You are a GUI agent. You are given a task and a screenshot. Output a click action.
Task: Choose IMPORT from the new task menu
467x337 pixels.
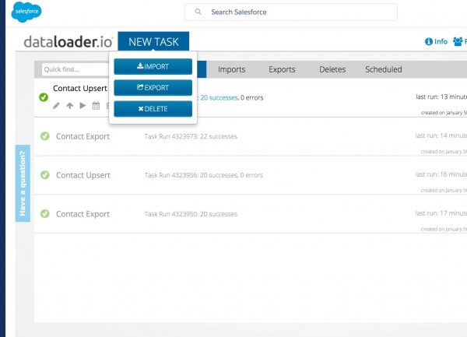click(153, 66)
